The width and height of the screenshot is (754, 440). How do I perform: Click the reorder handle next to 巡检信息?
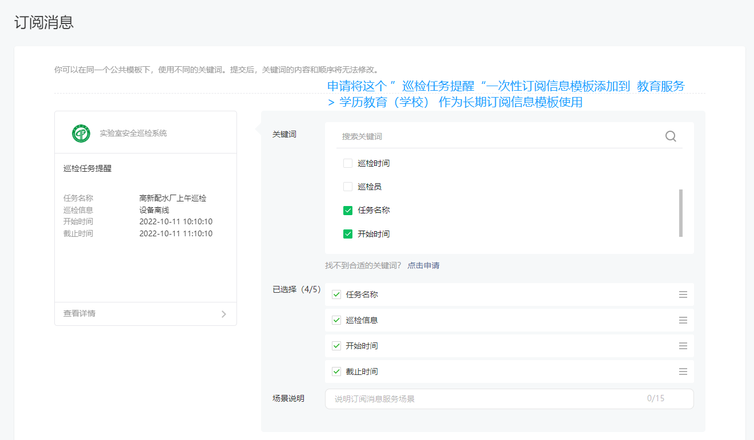(x=683, y=320)
